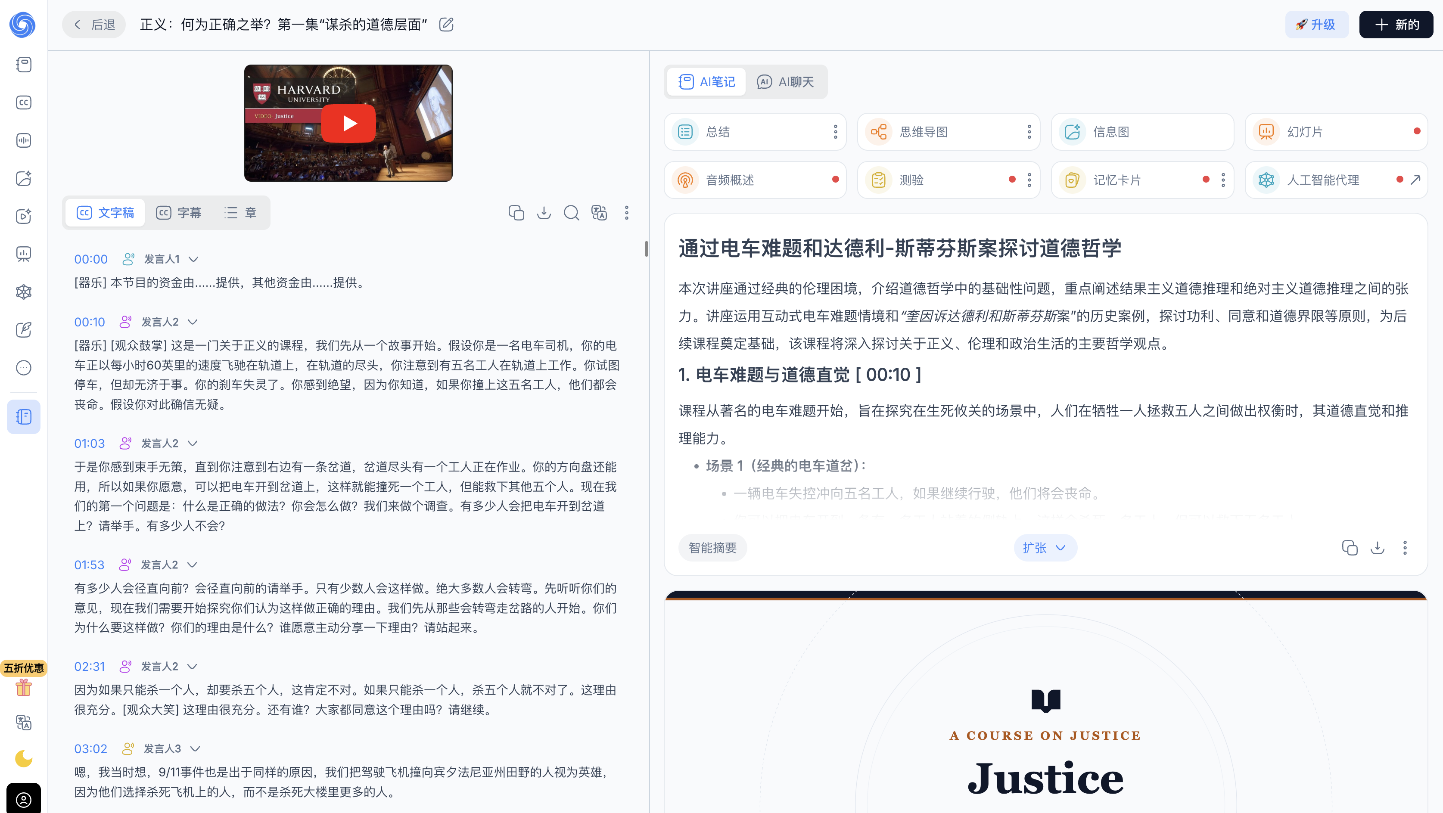Open transcript more options menu
This screenshot has width=1443, height=813.
(x=627, y=213)
